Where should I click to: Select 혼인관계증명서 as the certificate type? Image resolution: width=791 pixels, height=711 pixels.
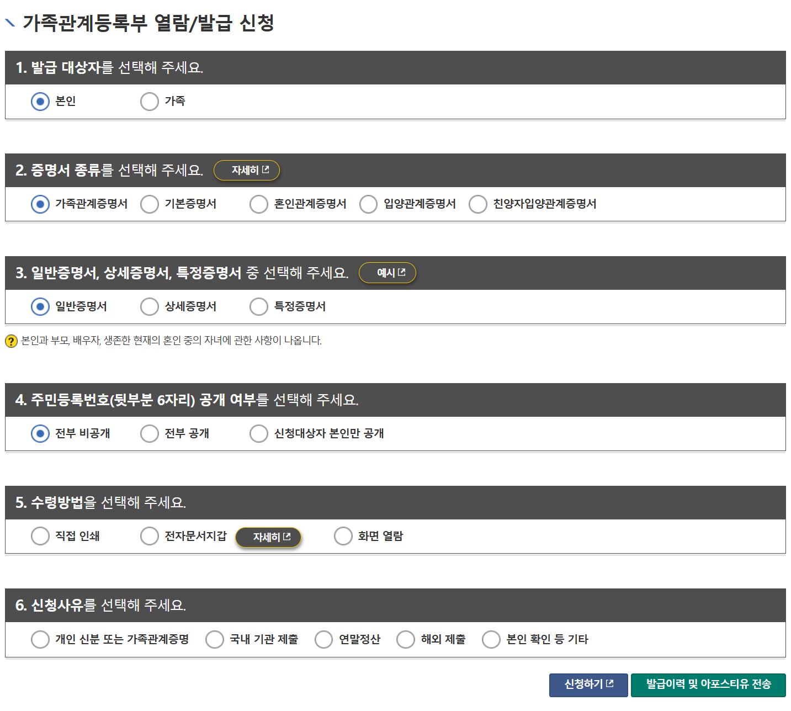pyautogui.click(x=258, y=204)
